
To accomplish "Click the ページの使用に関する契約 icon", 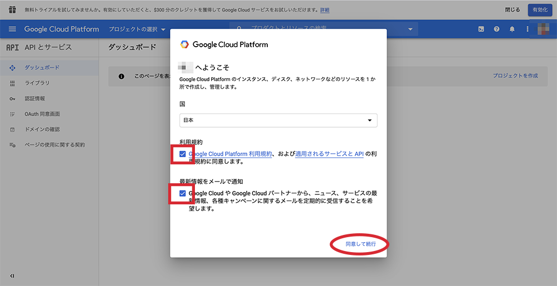I will (12, 145).
